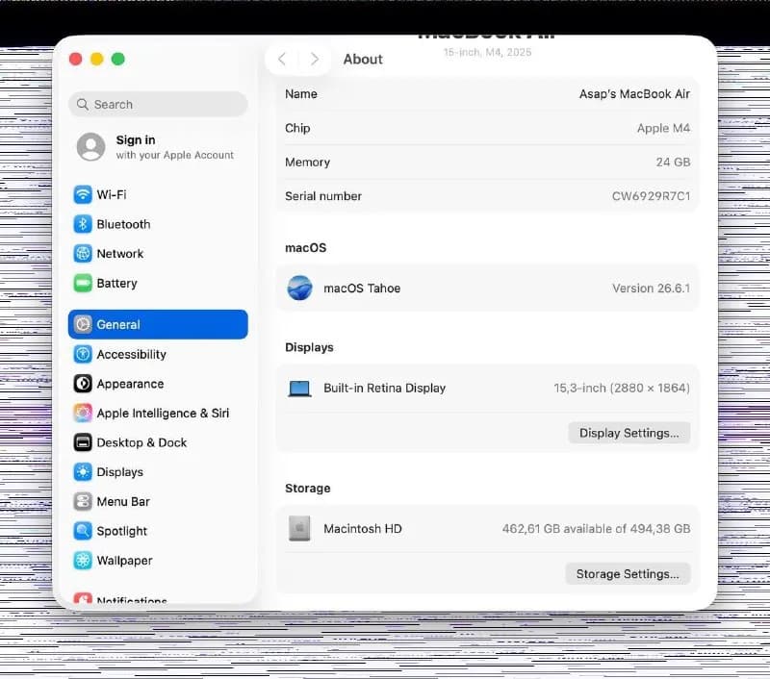Click the Network globe icon
Viewport: 770px width, 679px height.
(x=83, y=254)
